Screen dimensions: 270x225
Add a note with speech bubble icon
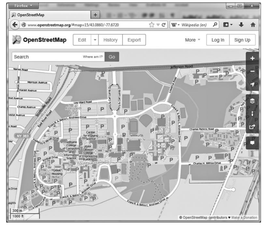252,143
